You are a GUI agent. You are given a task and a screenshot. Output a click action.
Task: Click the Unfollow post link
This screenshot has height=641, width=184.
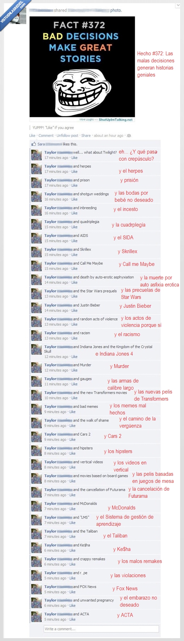tap(68, 135)
